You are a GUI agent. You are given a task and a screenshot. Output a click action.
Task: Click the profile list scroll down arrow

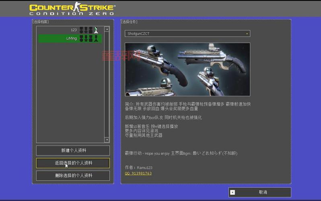tap(107, 139)
